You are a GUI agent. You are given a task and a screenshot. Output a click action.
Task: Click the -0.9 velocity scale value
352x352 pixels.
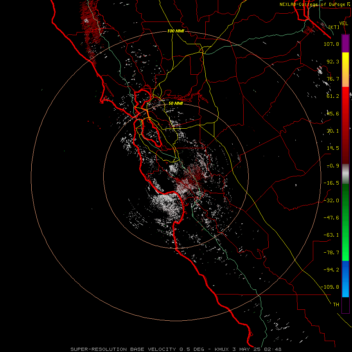333,166
